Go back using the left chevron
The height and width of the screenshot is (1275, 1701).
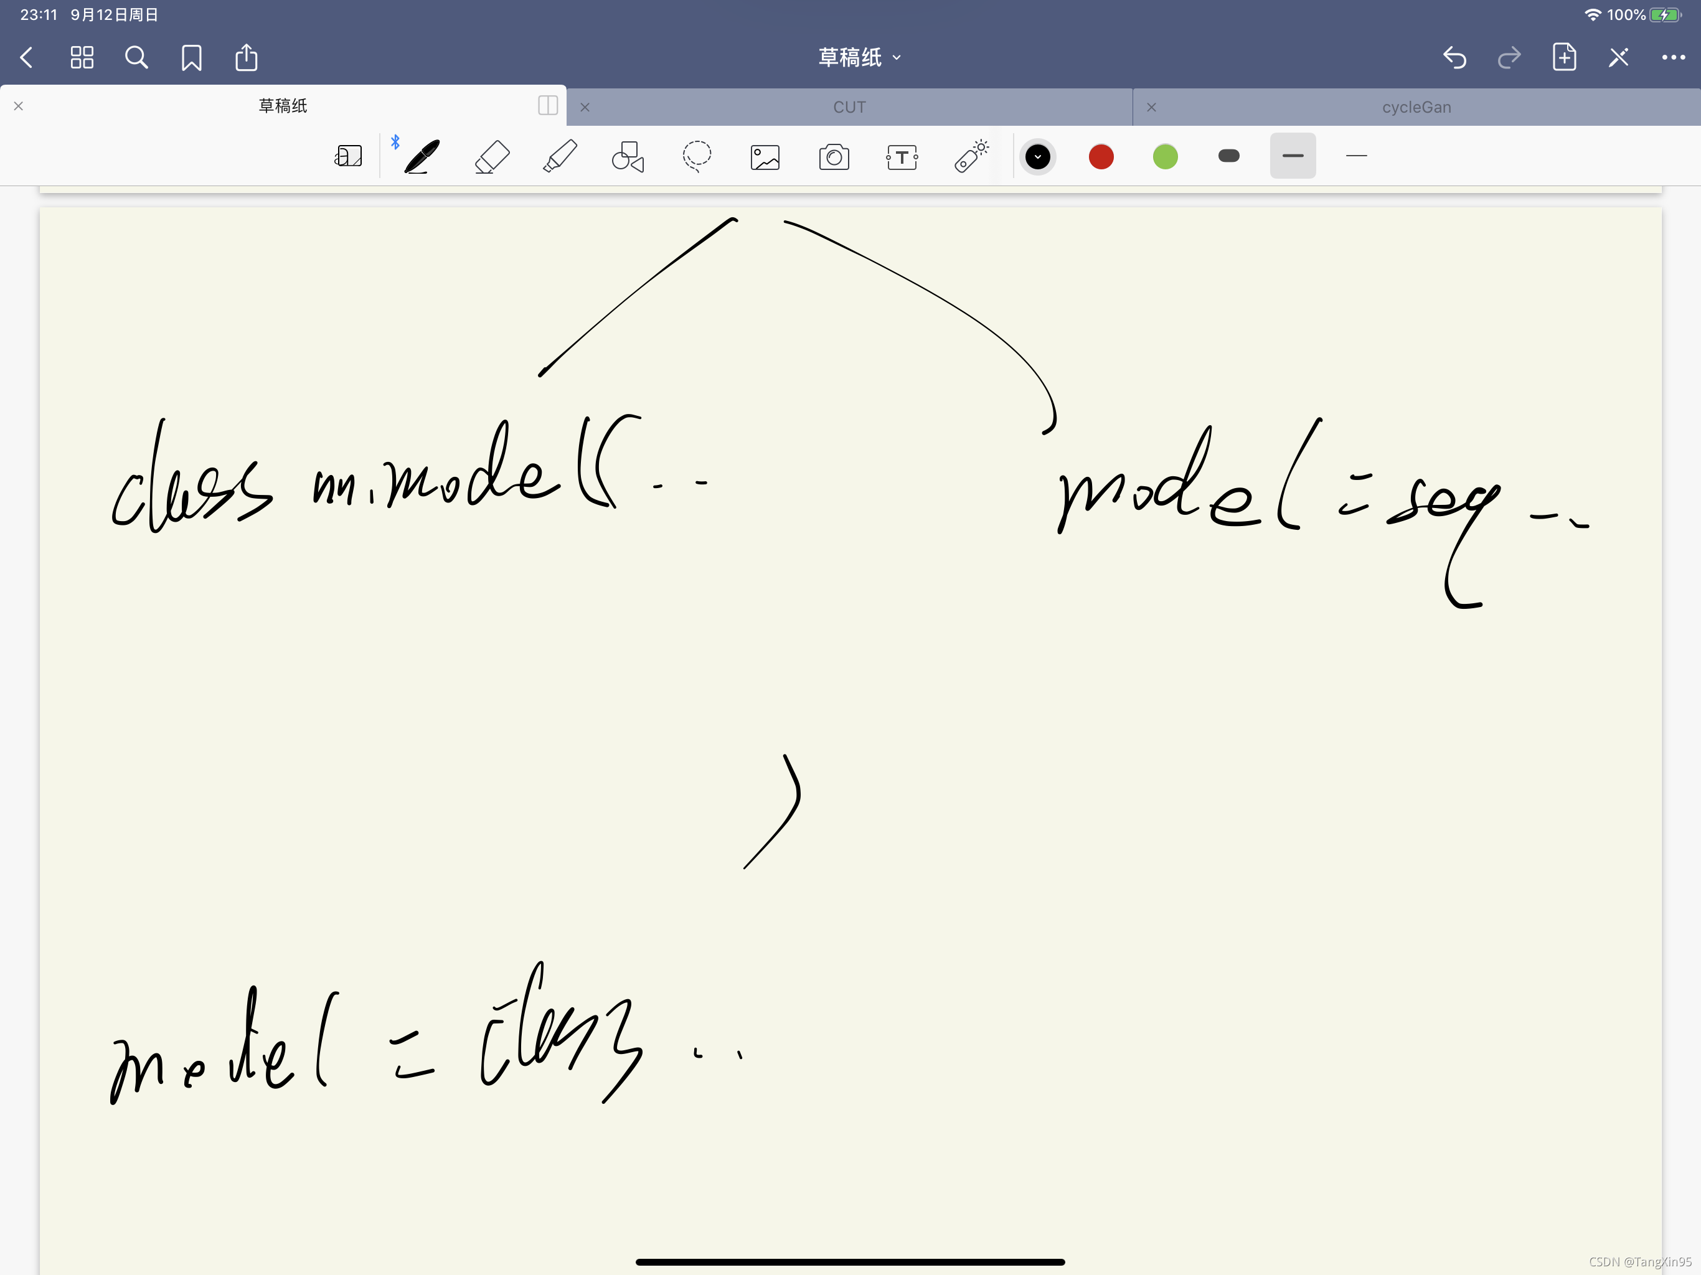point(27,58)
